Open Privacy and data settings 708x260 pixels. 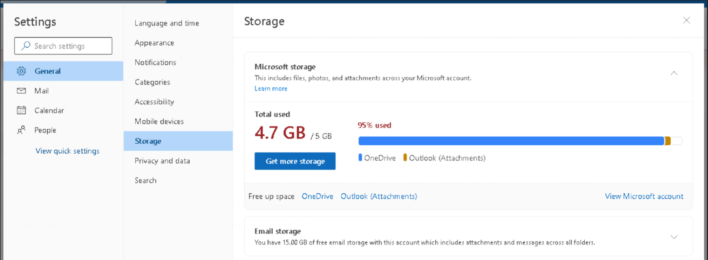[162, 161]
